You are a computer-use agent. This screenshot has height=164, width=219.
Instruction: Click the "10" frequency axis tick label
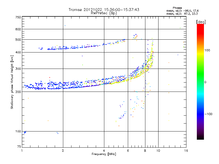pos(158,151)
